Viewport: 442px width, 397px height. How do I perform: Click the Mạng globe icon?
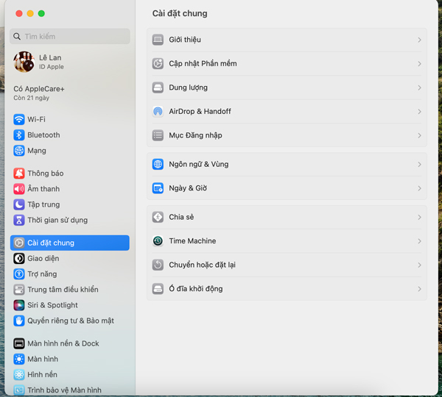click(19, 151)
